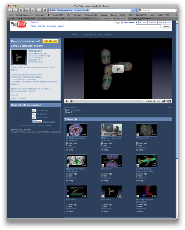Click the YouTube Search button
Image resolution: width=185 pixels, height=230 pixels.
pyautogui.click(x=166, y=26)
